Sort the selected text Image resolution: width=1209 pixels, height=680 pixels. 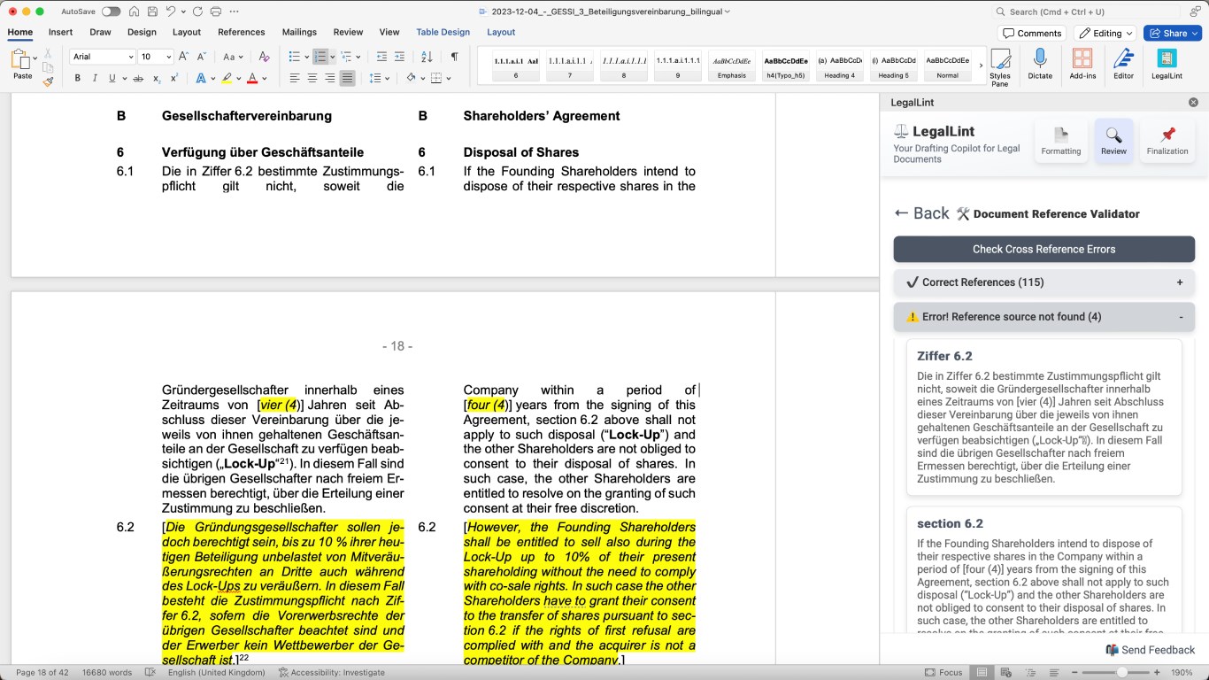coord(427,57)
